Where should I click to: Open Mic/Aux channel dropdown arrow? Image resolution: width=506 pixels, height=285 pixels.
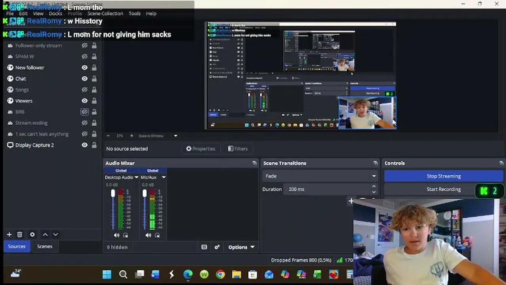tap(164, 177)
